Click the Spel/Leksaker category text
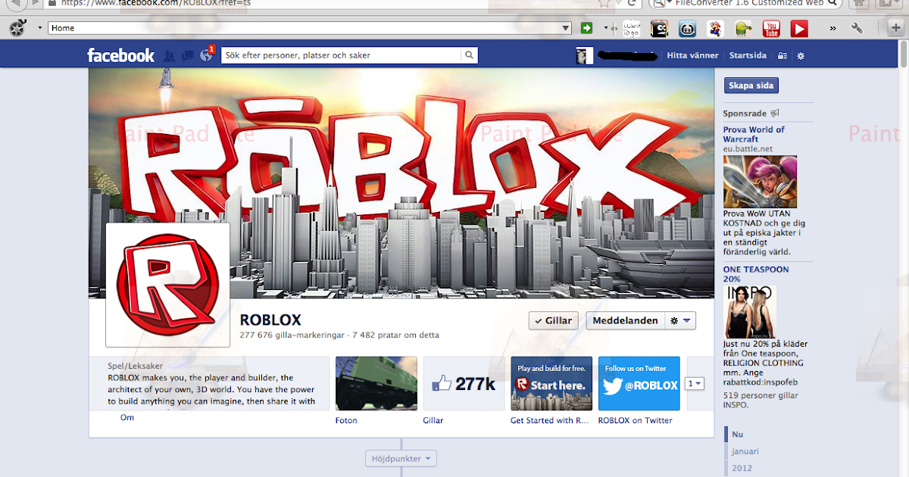 [x=136, y=366]
